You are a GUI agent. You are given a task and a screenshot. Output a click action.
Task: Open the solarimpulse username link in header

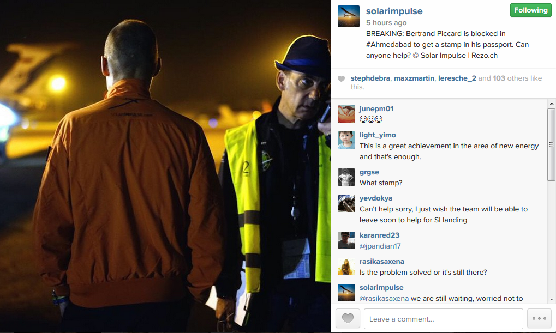point(394,11)
